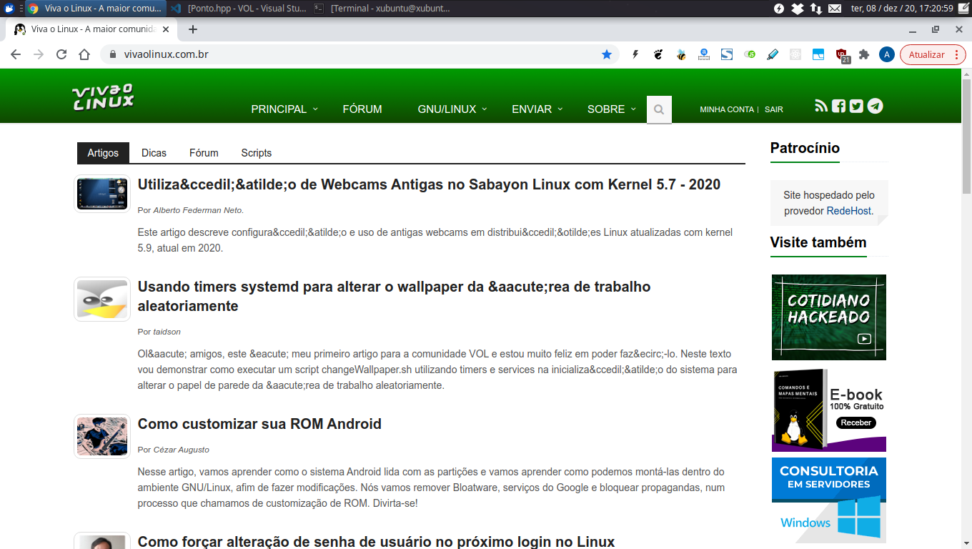Open the Xfce applications menu icon
The image size is (972, 549).
pos(9,9)
